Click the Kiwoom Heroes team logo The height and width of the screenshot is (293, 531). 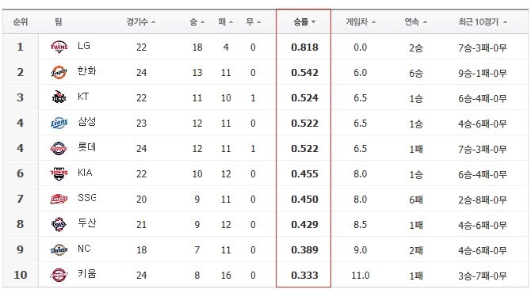pos(59,275)
